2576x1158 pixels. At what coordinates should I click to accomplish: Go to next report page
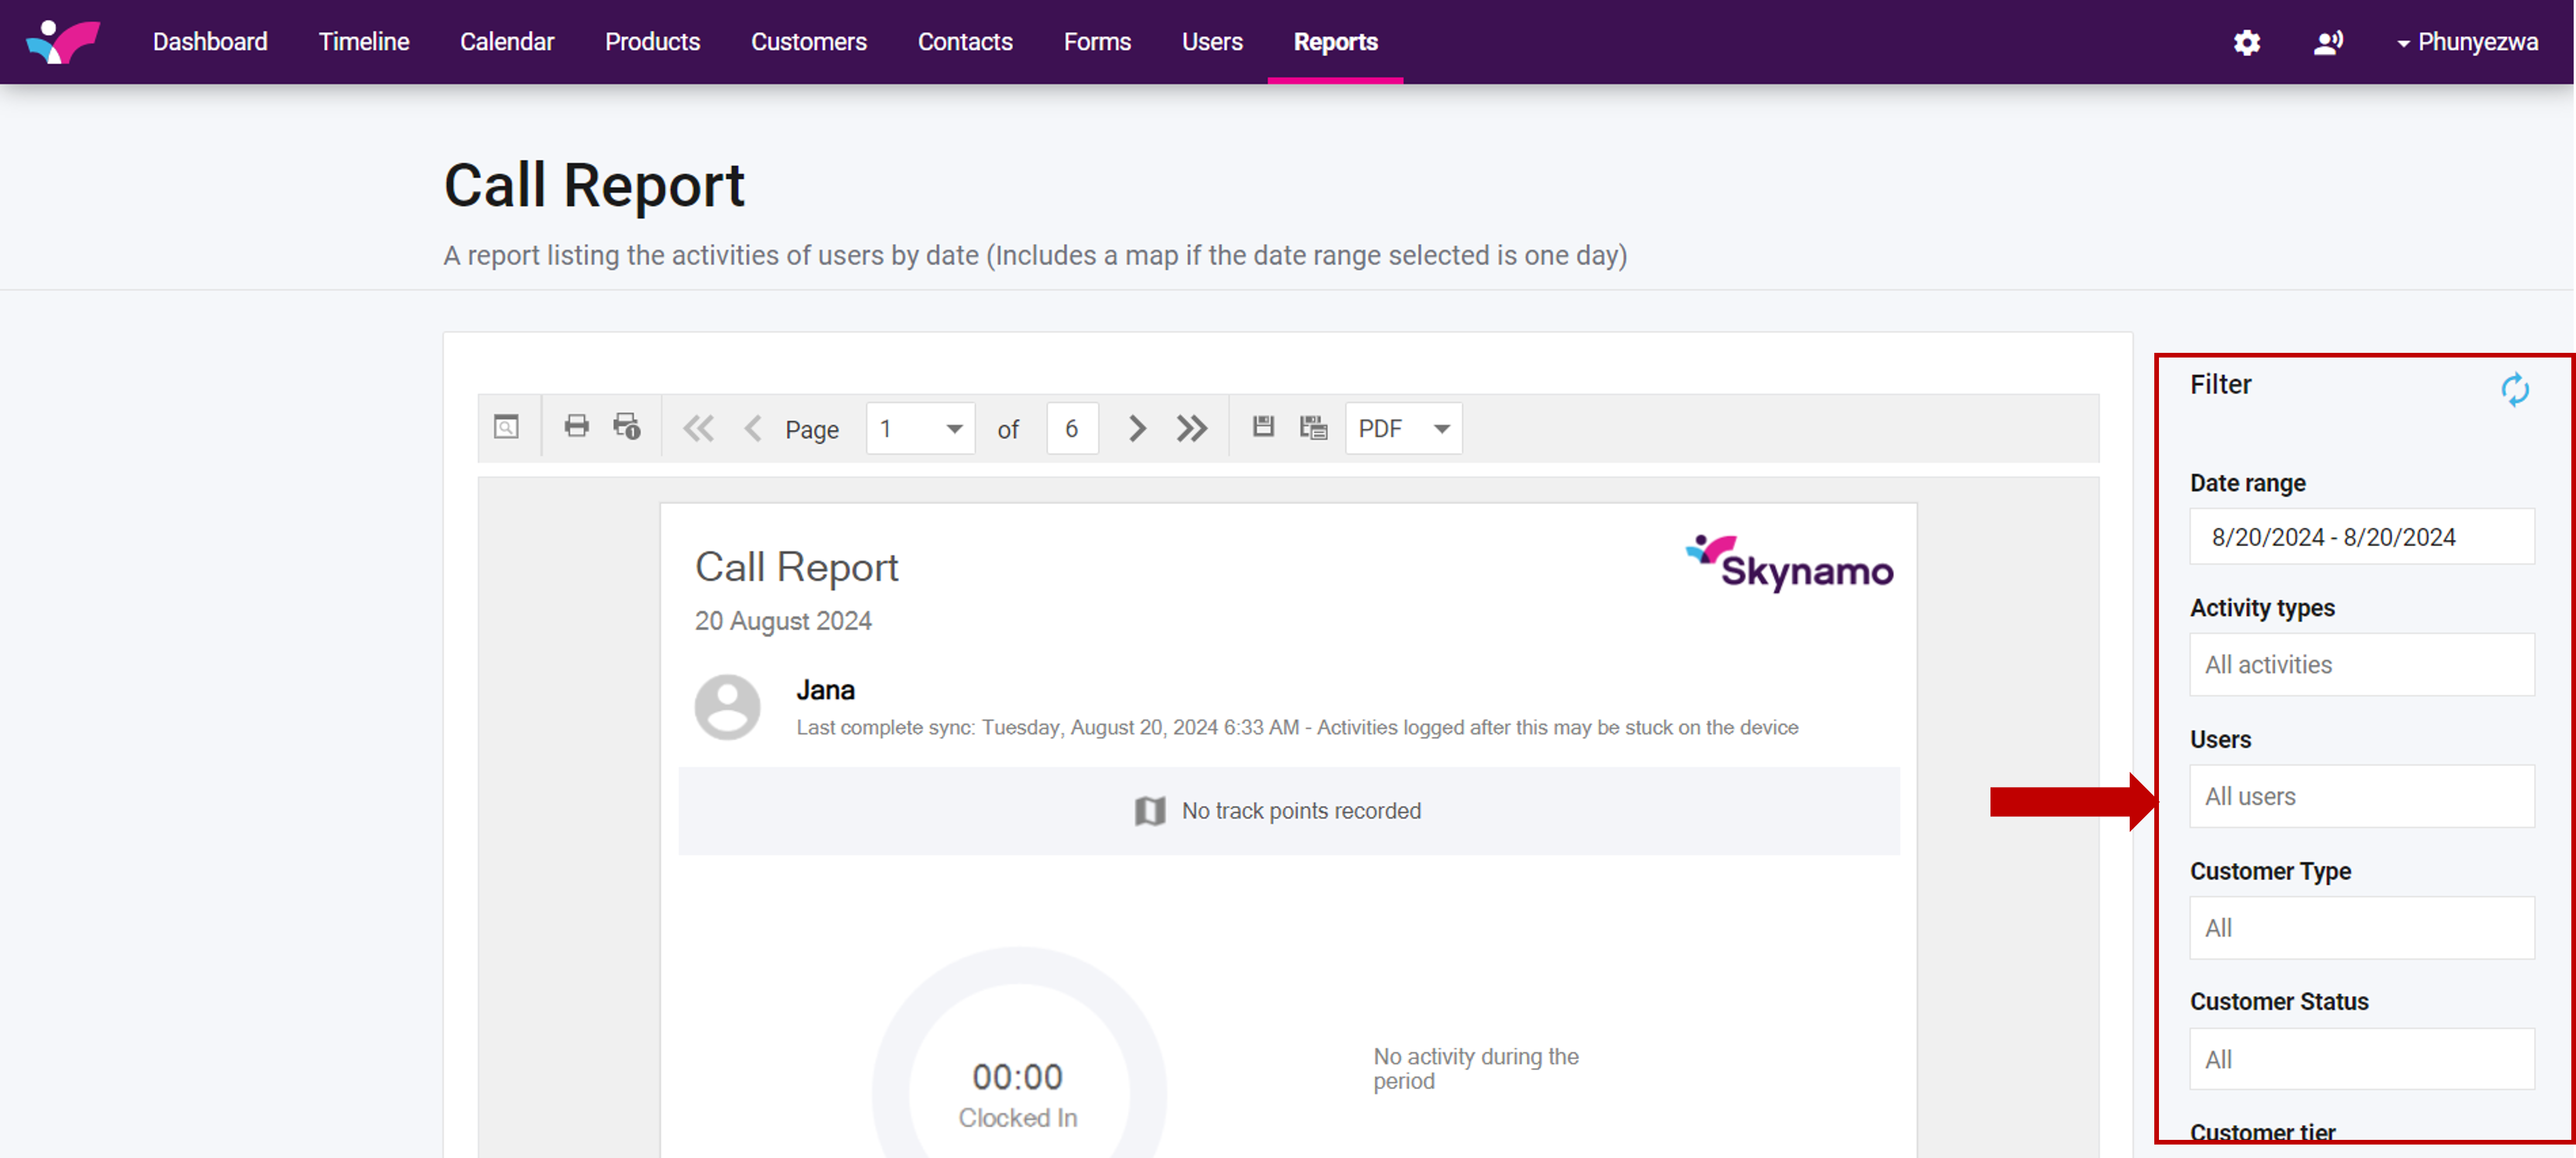tap(1136, 429)
